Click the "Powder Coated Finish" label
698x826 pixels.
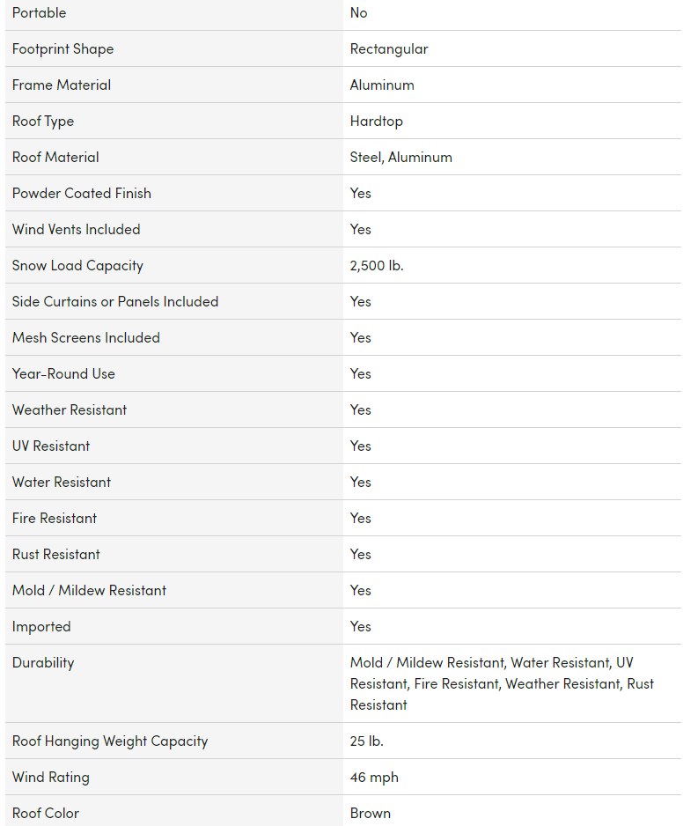point(82,194)
